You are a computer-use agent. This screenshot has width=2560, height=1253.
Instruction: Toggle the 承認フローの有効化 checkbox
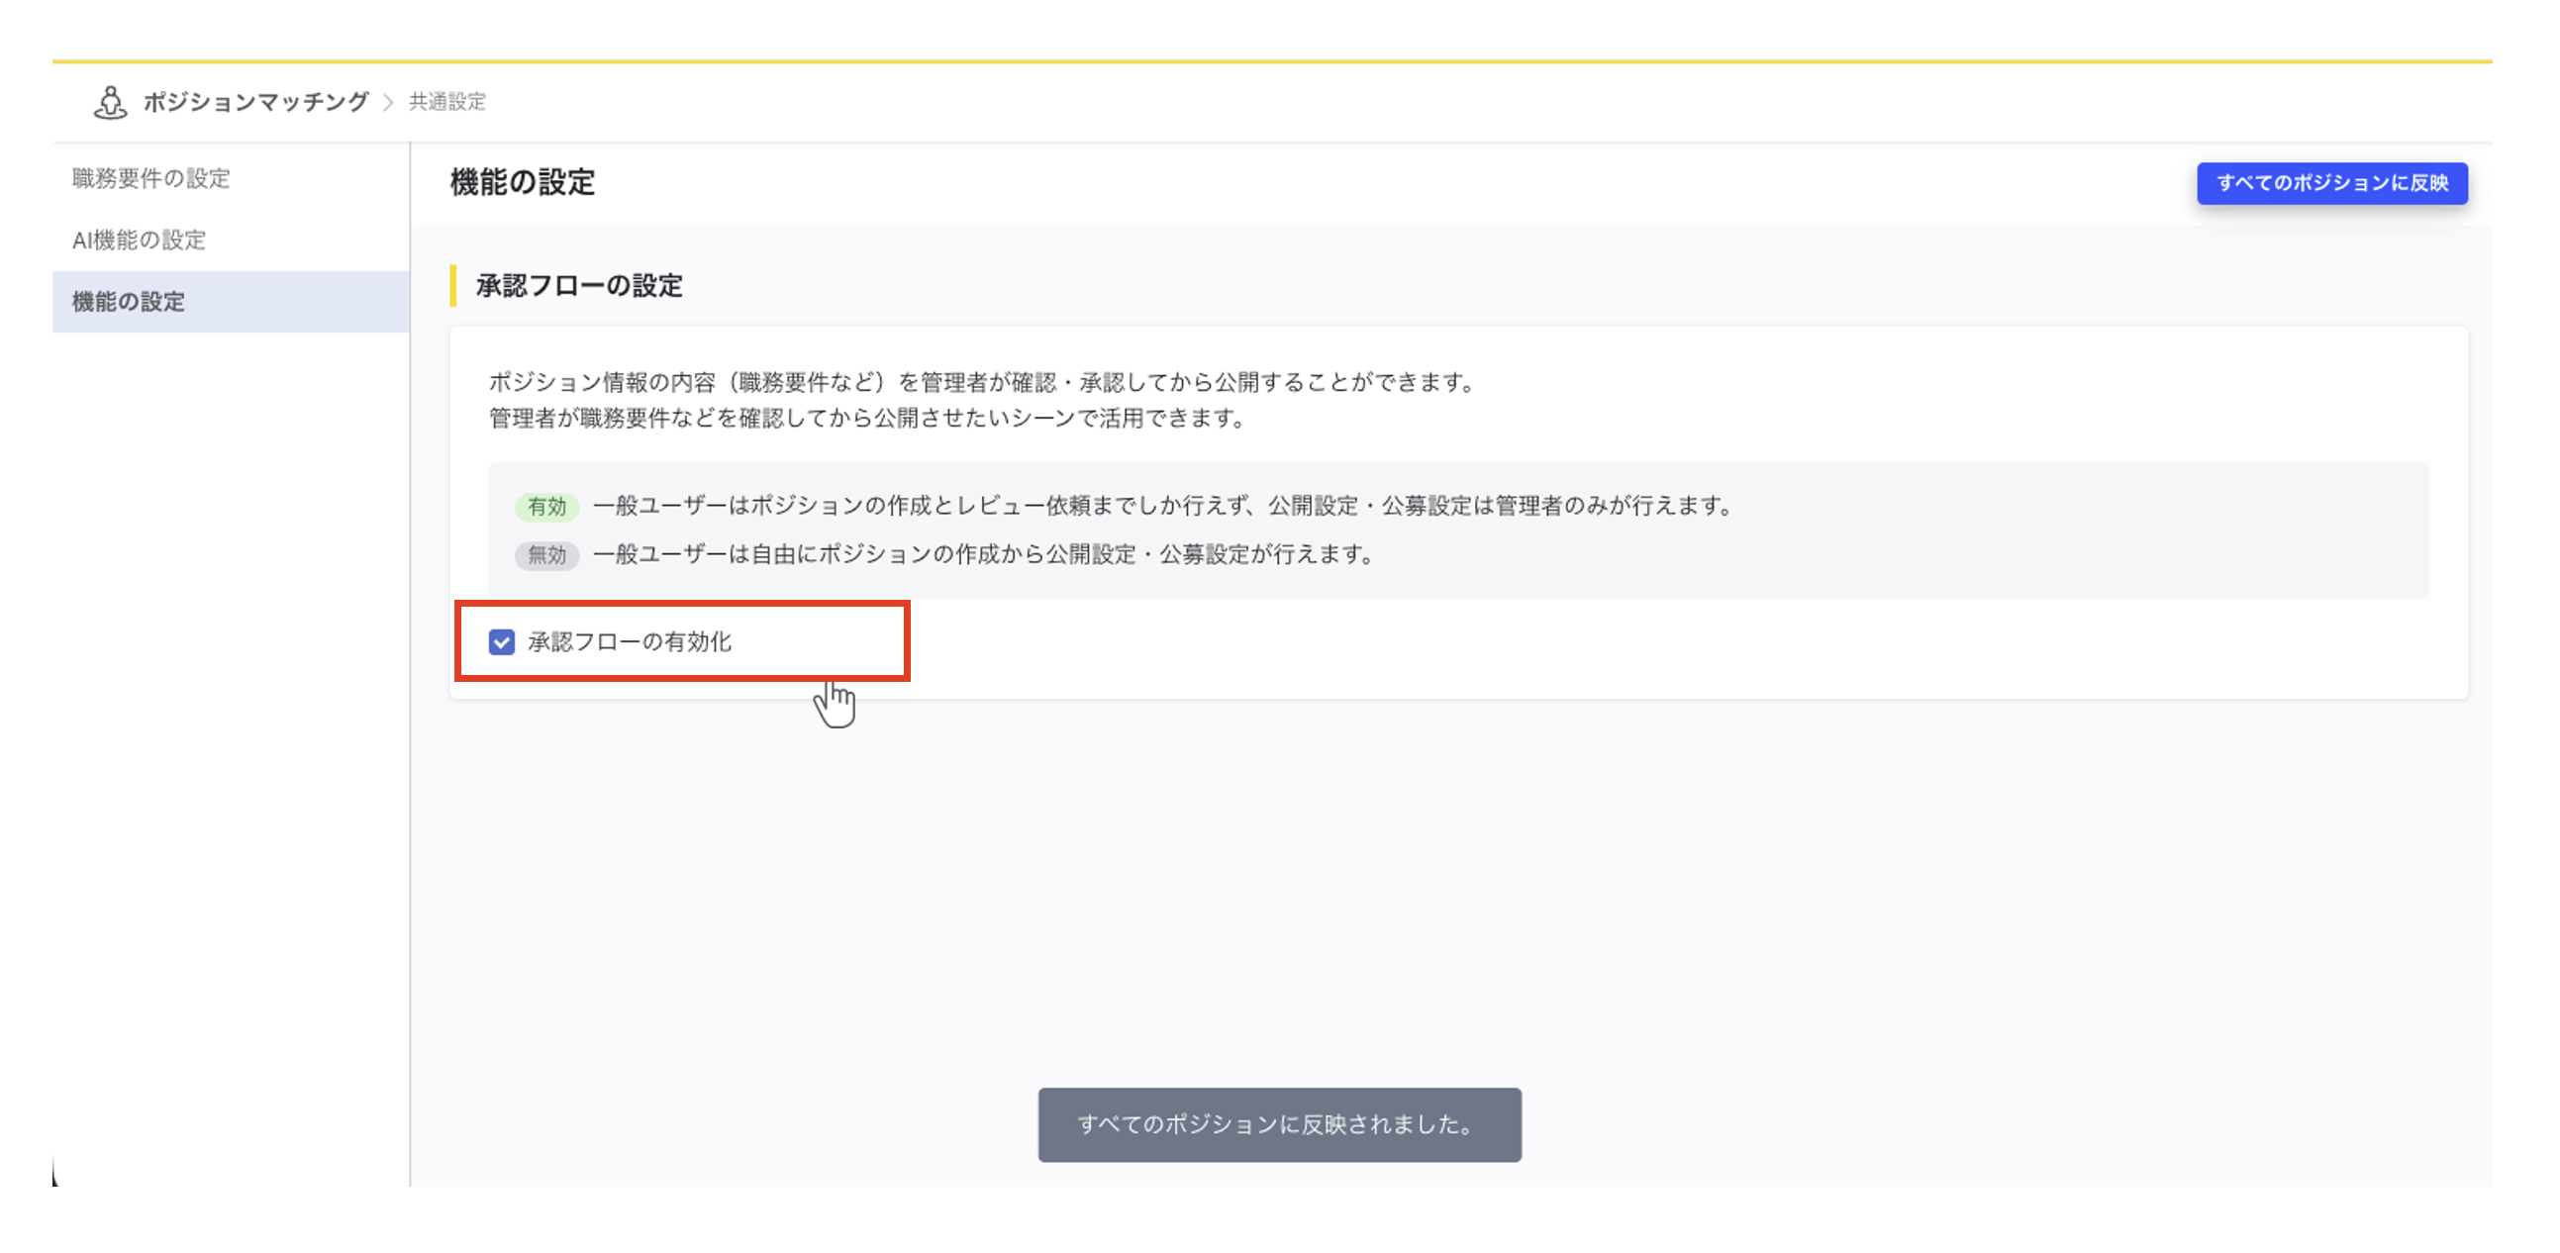tap(502, 642)
